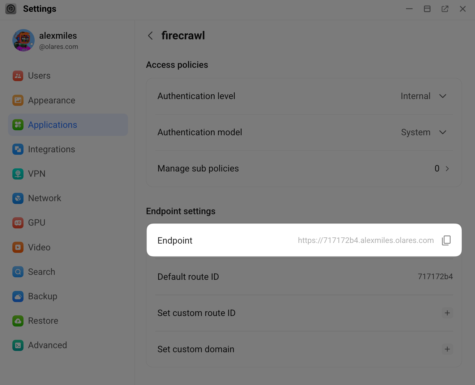Click the Set custom route ID label

point(196,313)
